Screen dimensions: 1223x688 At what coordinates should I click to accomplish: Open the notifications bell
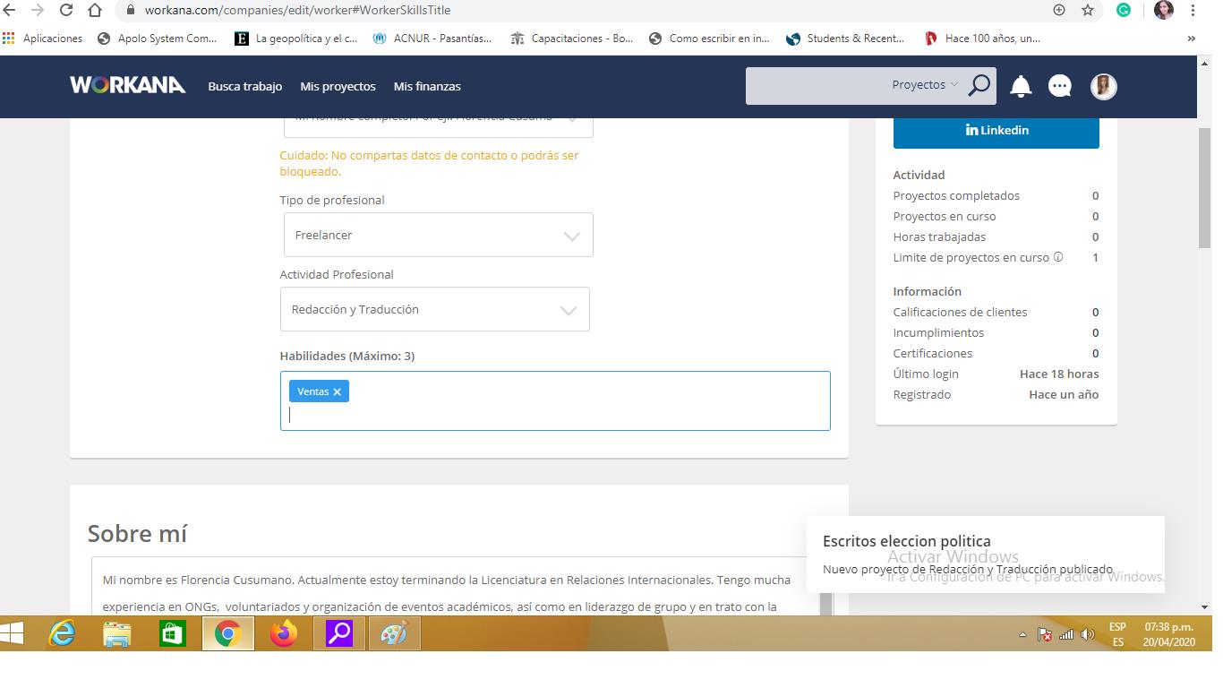pyautogui.click(x=1021, y=86)
